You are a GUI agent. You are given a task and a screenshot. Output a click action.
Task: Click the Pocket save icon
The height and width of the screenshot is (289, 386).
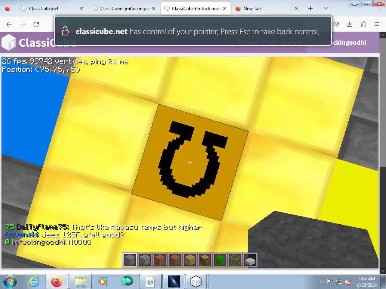tap(336, 24)
